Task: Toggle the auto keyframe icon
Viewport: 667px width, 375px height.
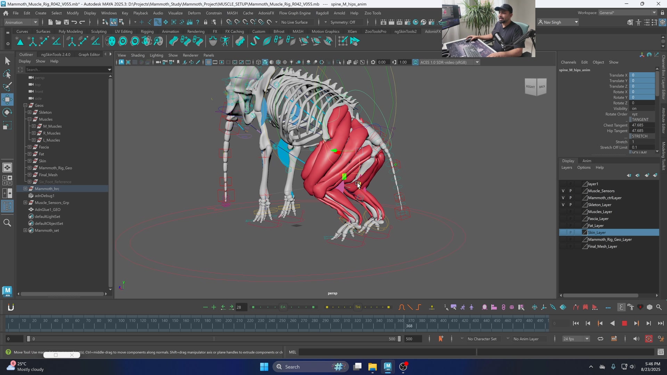Action: (x=649, y=339)
